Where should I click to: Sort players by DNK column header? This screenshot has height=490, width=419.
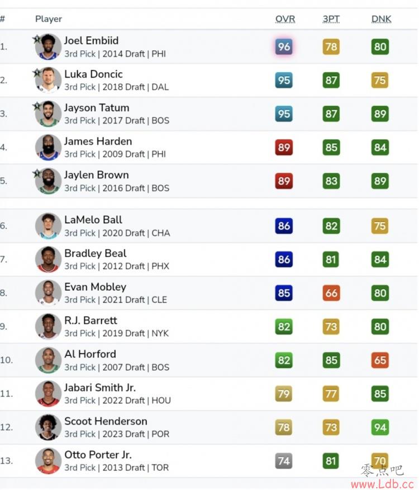(381, 19)
